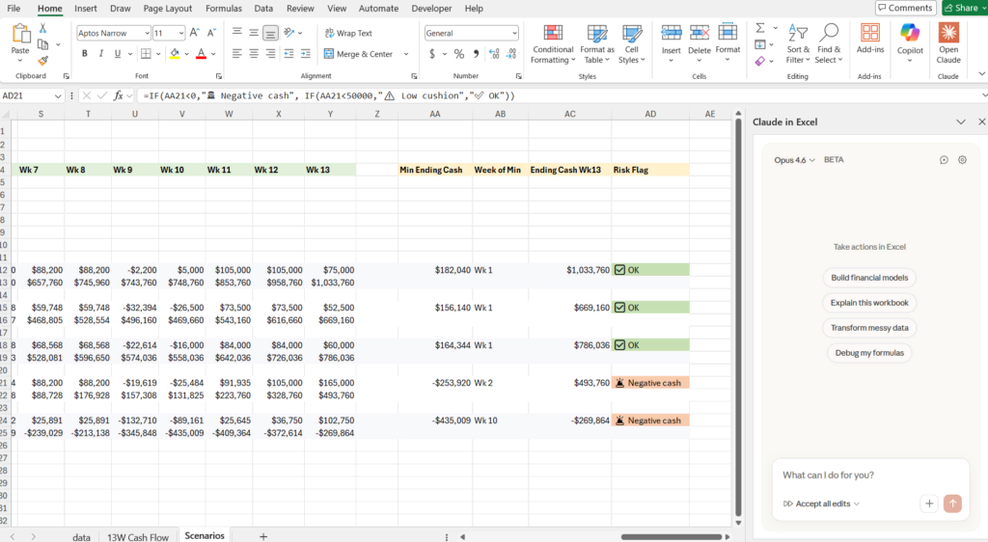
Task: Click the Cut scissors icon
Action: (x=42, y=28)
